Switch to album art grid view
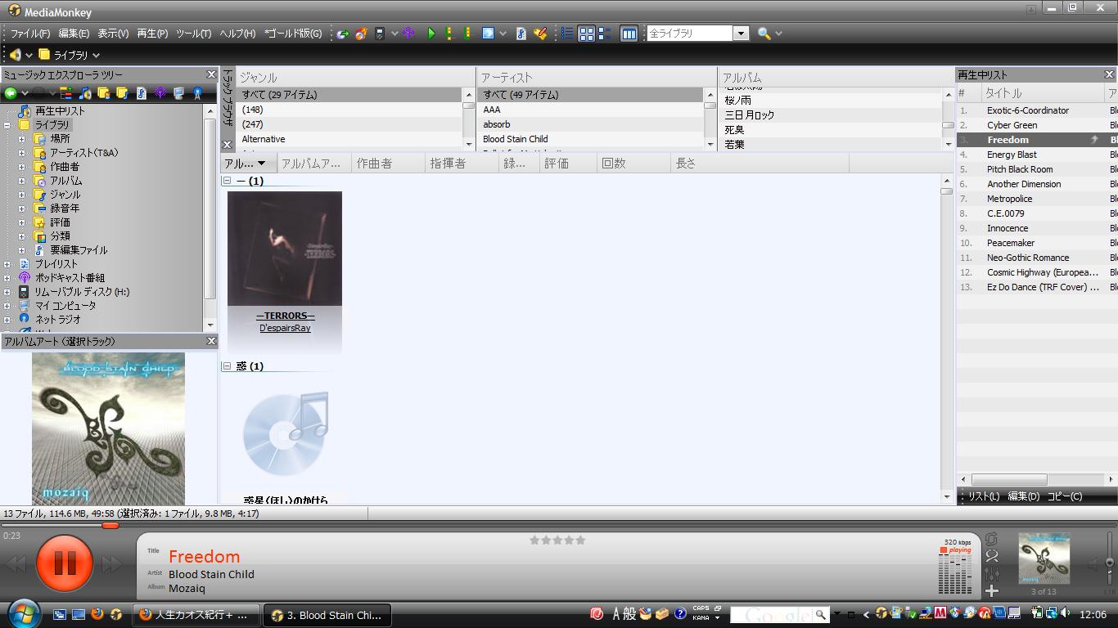 coord(587,34)
